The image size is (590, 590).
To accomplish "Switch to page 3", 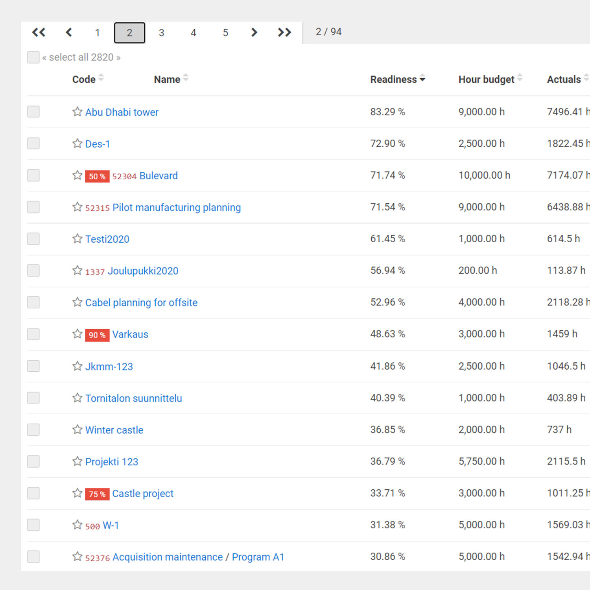I will click(x=161, y=33).
